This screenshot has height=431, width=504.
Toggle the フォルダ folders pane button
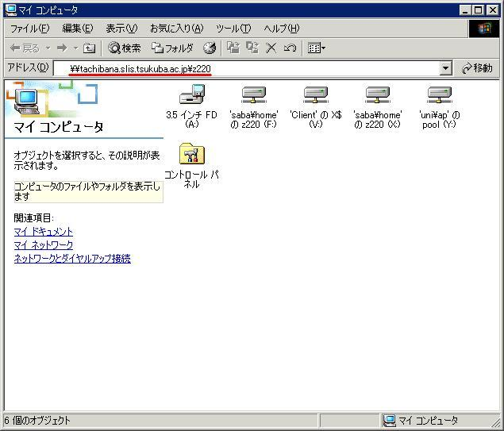pyautogui.click(x=172, y=48)
